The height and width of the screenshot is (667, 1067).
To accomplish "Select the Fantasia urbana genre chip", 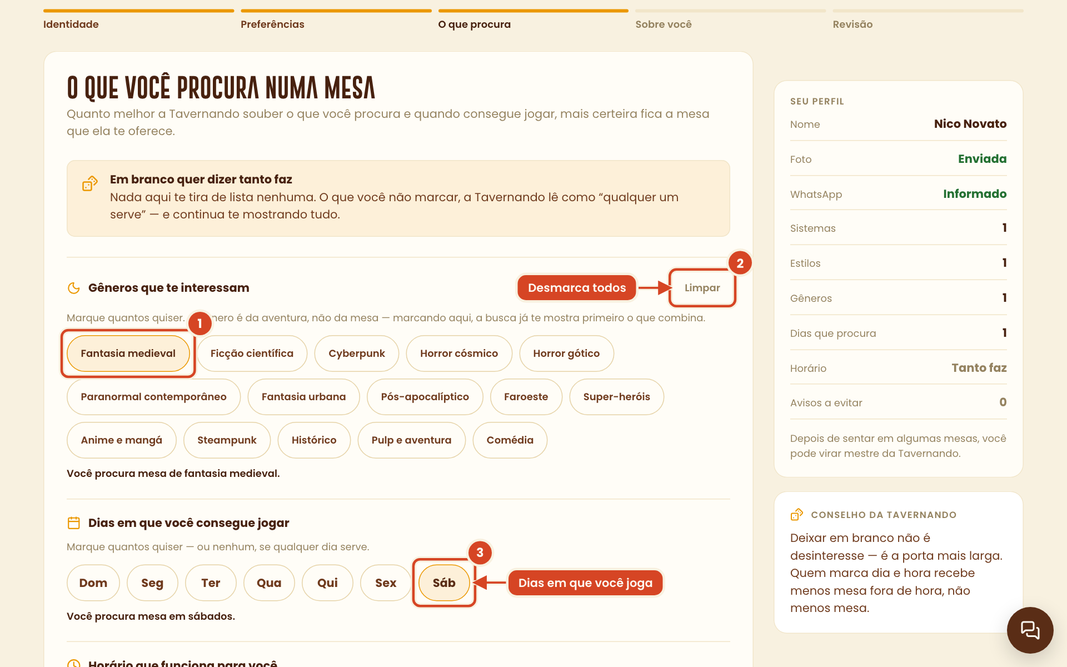I will pyautogui.click(x=303, y=397).
